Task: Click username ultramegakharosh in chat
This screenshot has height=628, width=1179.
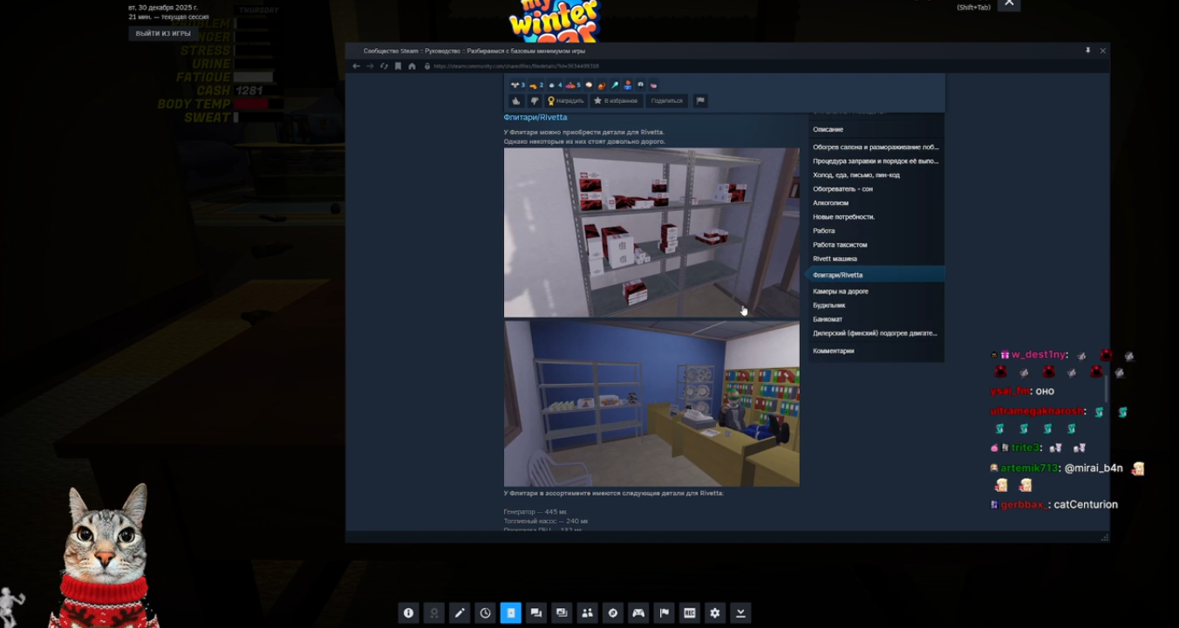Action: pos(1037,412)
